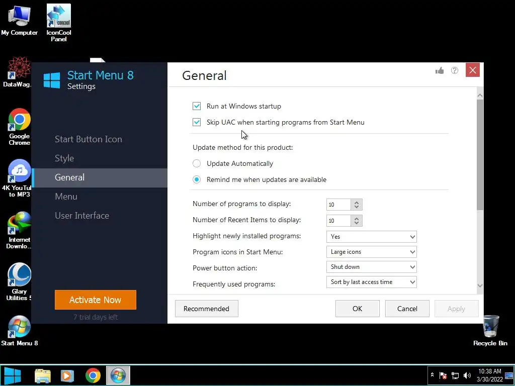Click the 'Update method for this product:' label
Image resolution: width=515 pixels, height=386 pixels.
(243, 147)
